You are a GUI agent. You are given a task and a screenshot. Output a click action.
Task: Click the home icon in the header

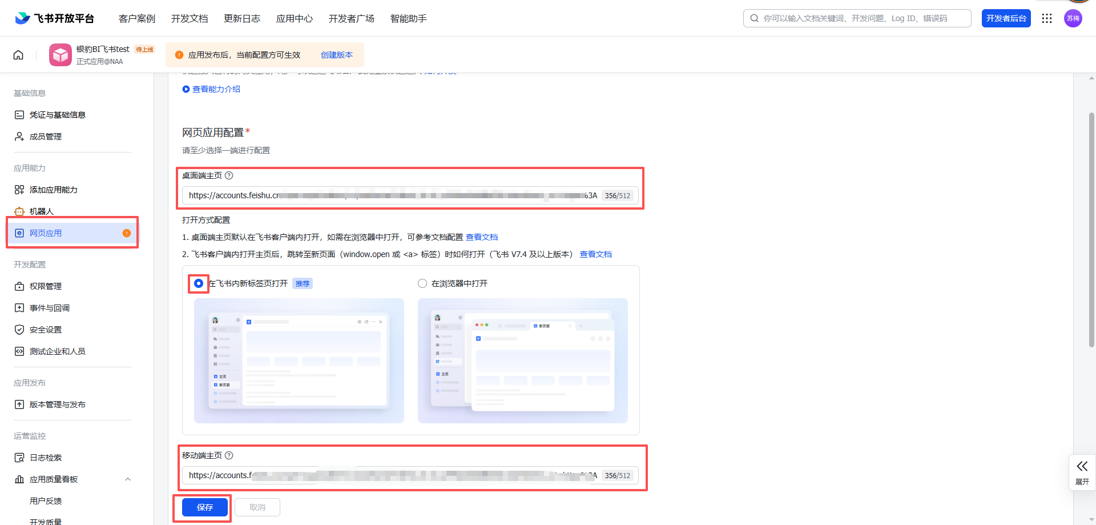[18, 55]
